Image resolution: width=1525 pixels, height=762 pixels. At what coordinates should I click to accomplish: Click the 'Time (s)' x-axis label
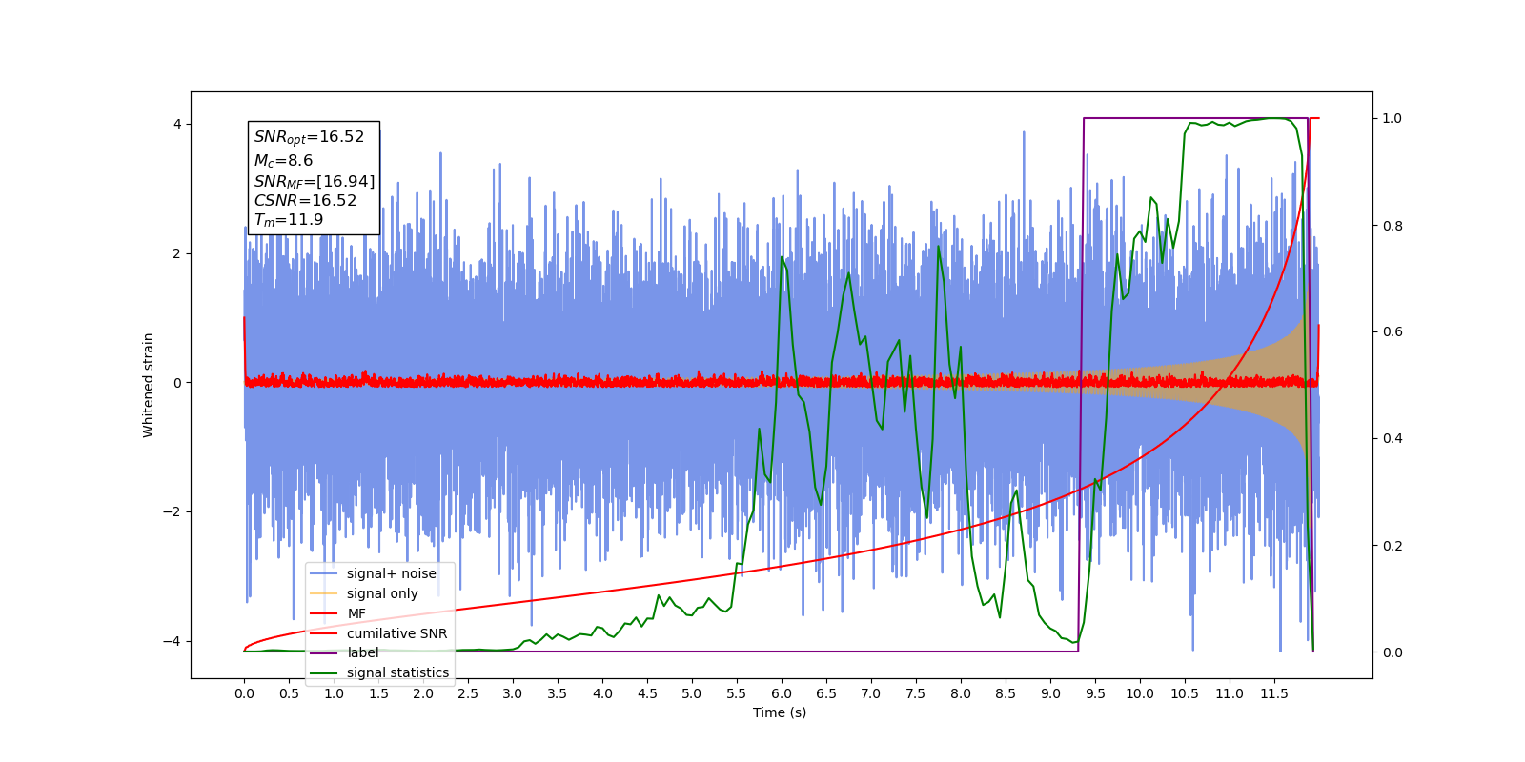point(780,712)
